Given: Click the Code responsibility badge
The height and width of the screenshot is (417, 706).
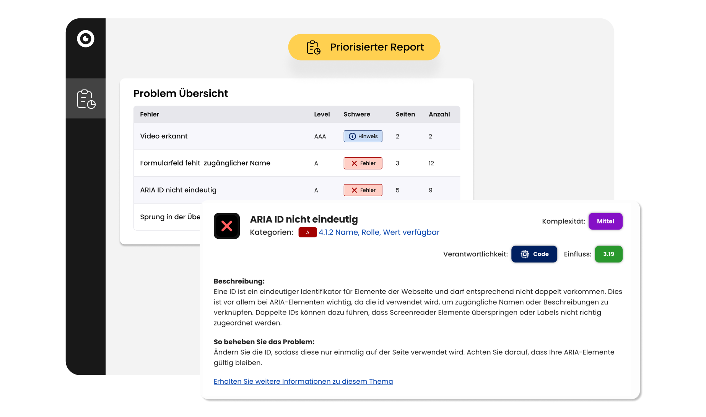Looking at the screenshot, I should (534, 254).
